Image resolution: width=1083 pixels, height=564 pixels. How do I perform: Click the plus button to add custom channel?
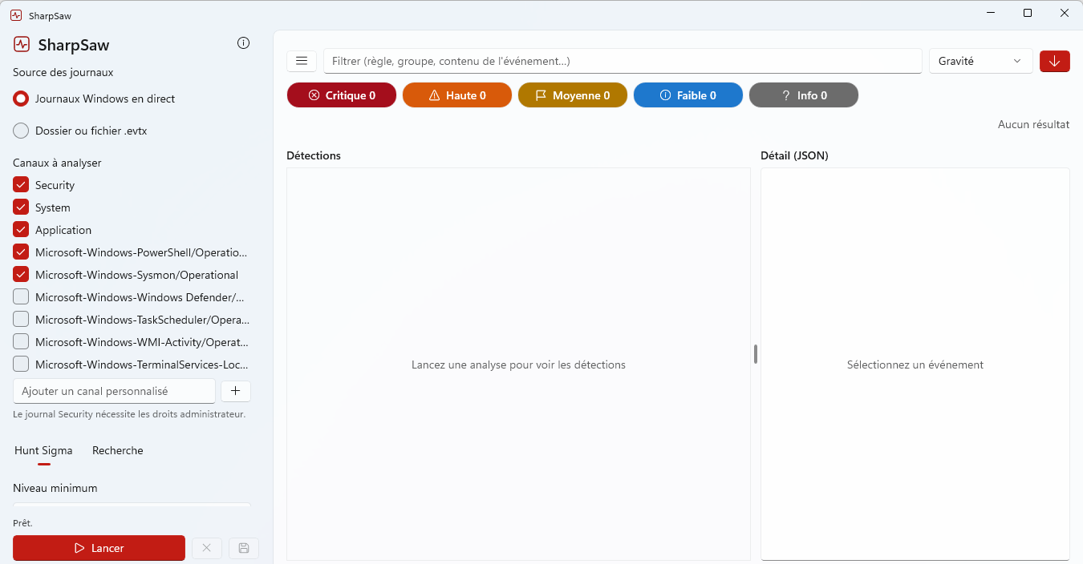click(236, 391)
